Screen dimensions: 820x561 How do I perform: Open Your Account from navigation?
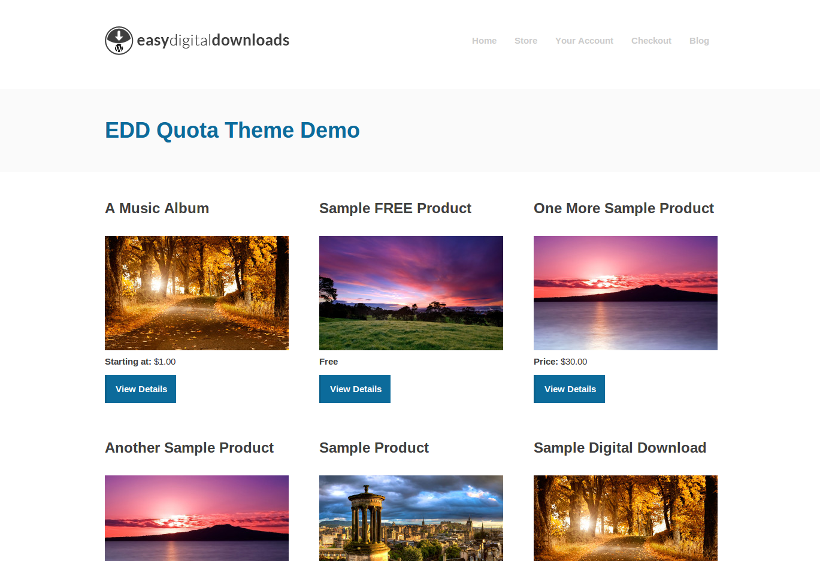point(584,41)
